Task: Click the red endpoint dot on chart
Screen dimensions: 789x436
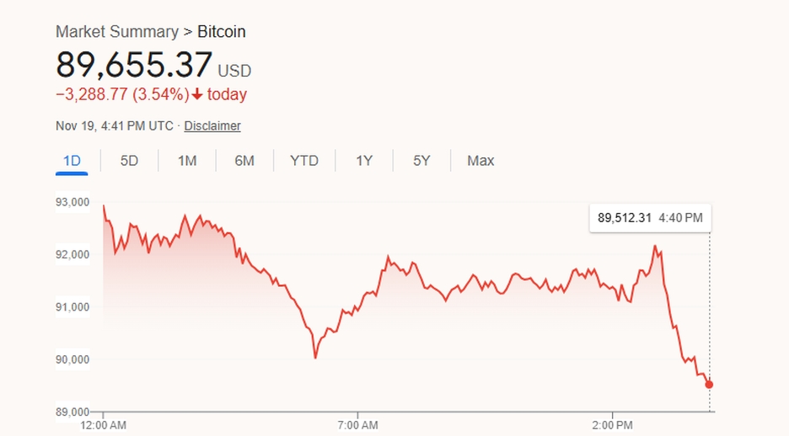Action: click(709, 385)
